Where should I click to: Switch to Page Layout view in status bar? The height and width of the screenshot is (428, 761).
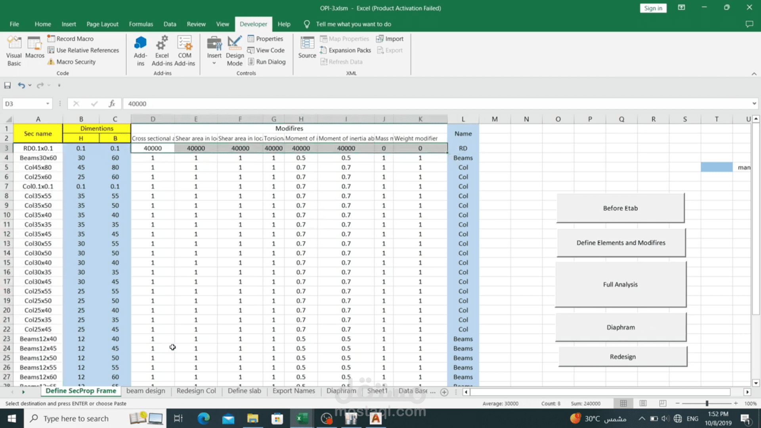tap(643, 403)
